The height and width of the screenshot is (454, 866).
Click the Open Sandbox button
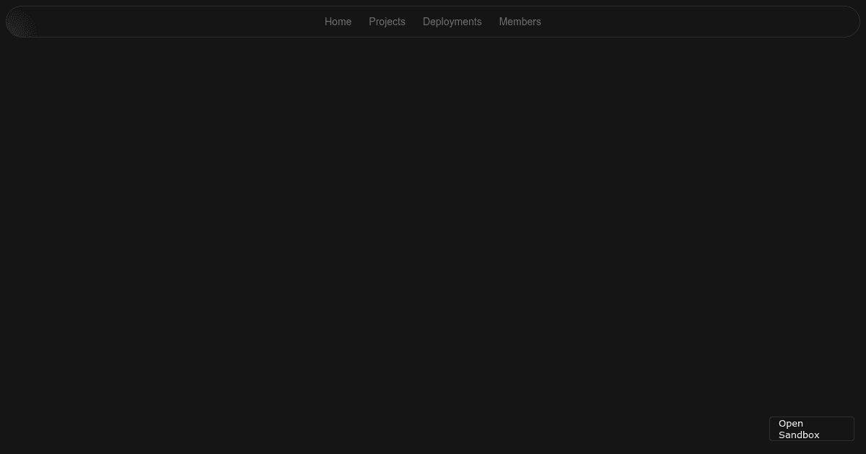[812, 429]
